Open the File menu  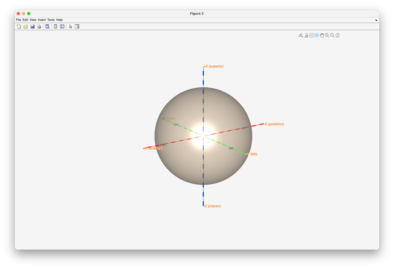(x=18, y=20)
